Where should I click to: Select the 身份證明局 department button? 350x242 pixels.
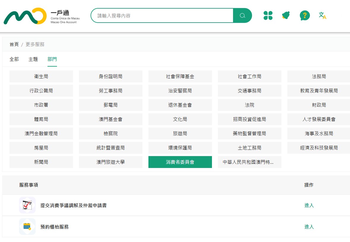[110, 76]
